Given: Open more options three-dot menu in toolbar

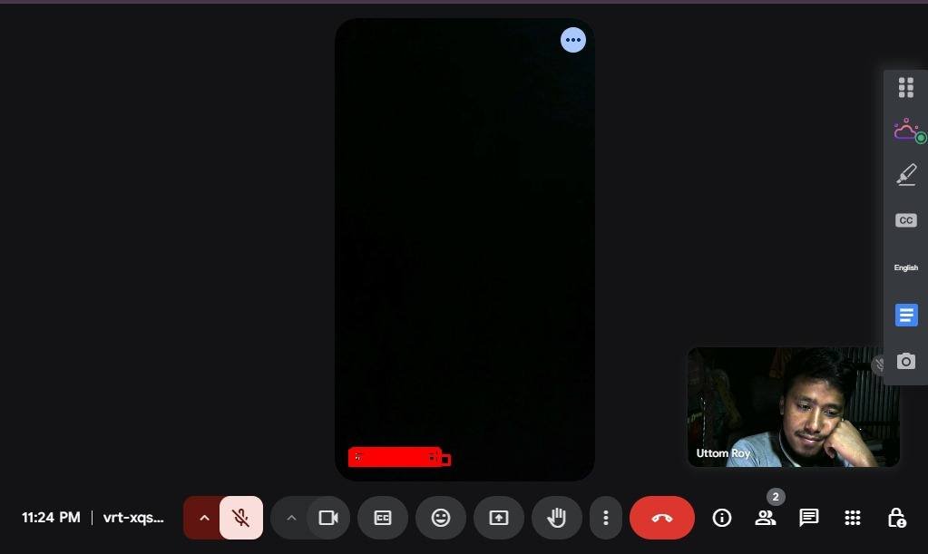Looking at the screenshot, I should [x=606, y=518].
